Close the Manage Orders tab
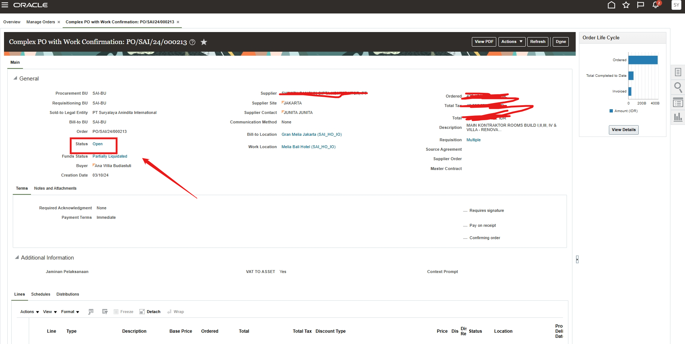This screenshot has height=344, width=685. (x=59, y=22)
